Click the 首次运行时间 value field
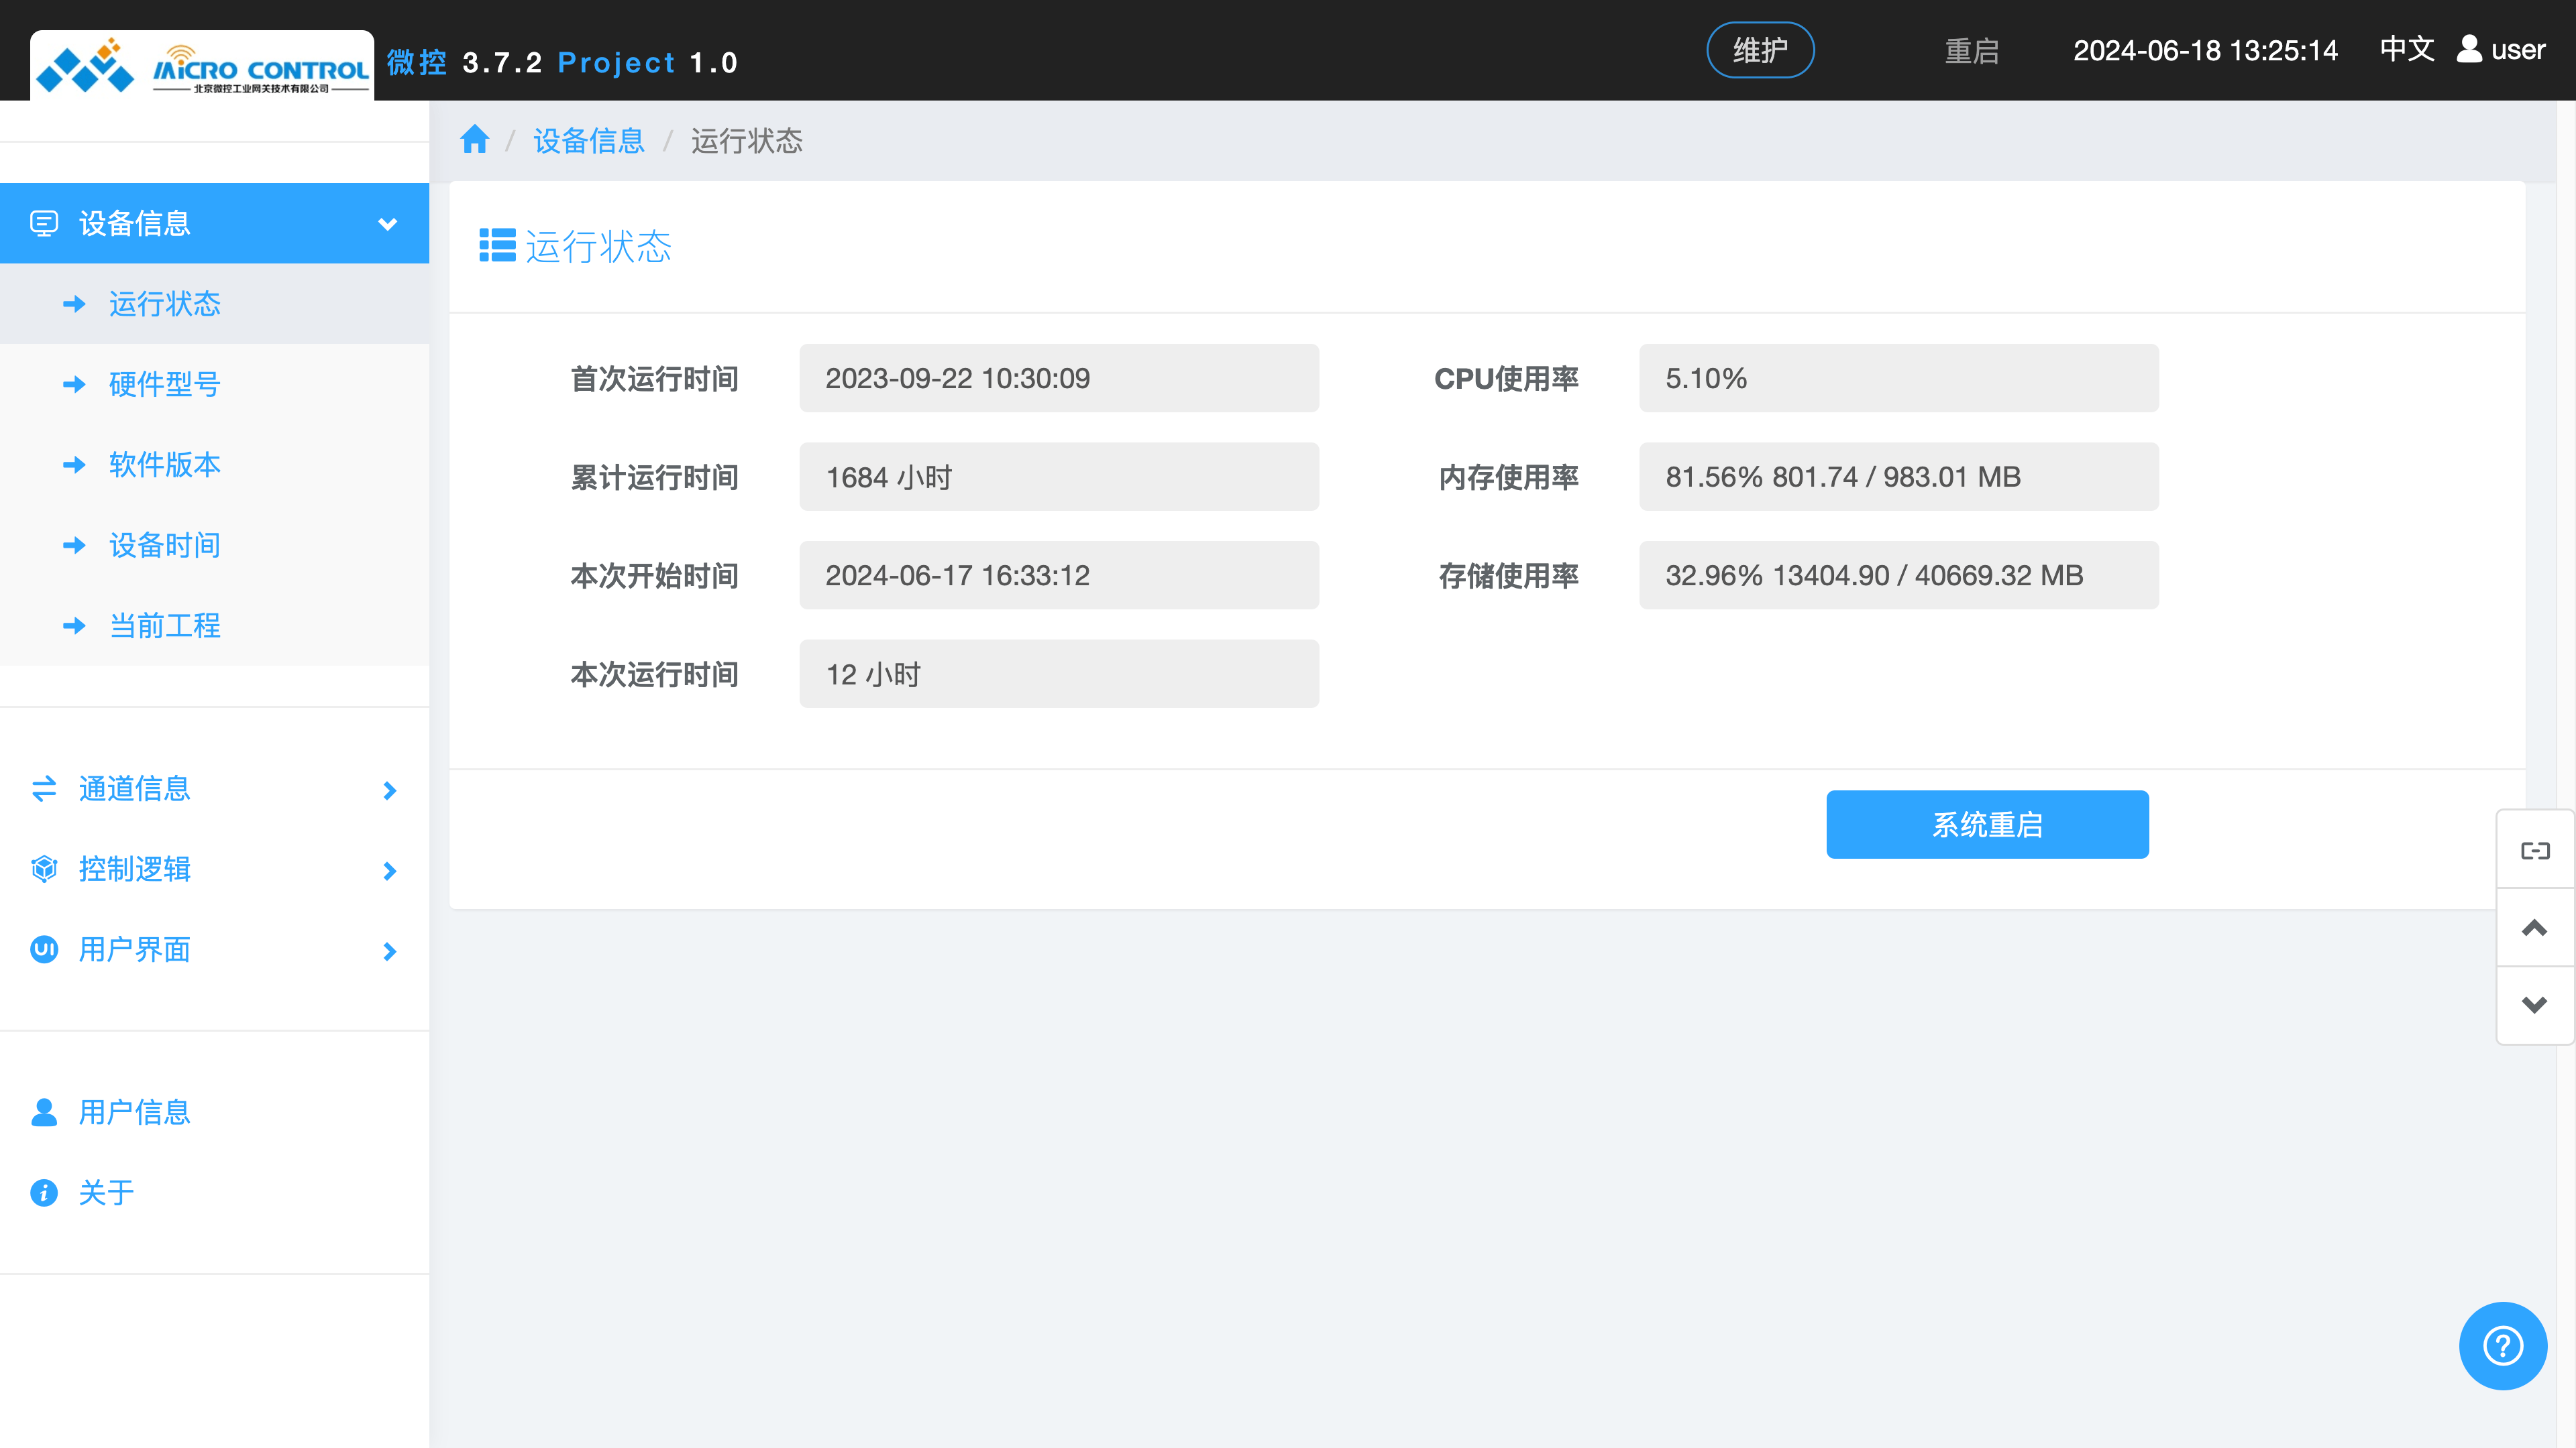Screen dimensions: 2576x1448 (1058, 379)
